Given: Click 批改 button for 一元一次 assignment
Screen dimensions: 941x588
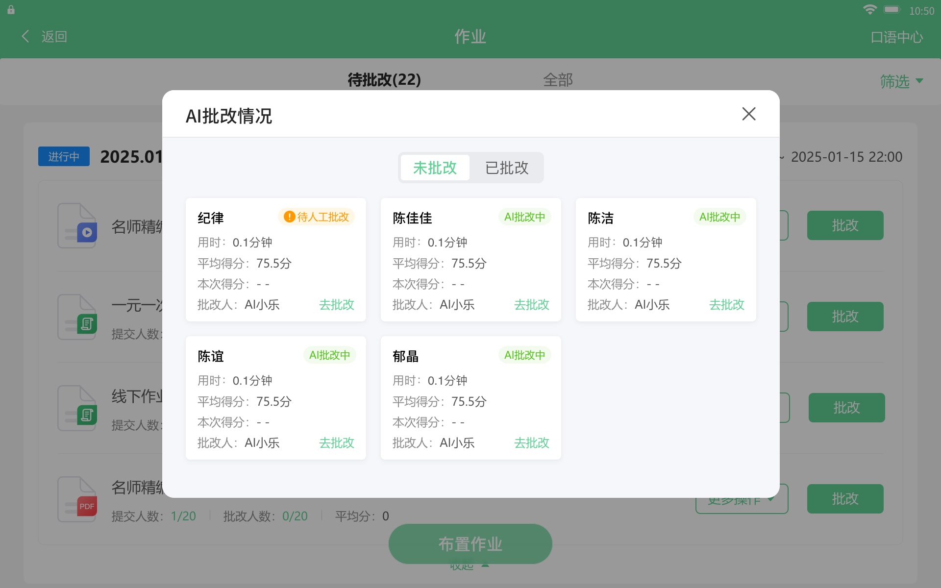Looking at the screenshot, I should point(845,317).
